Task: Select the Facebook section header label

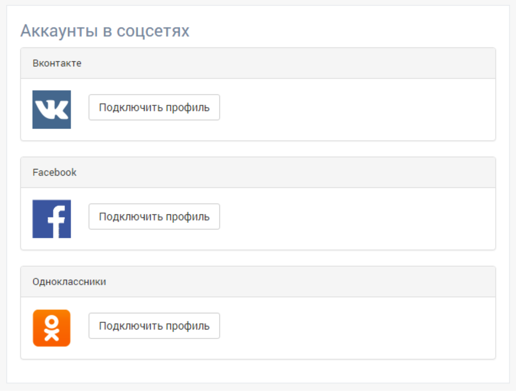Action: (x=54, y=172)
